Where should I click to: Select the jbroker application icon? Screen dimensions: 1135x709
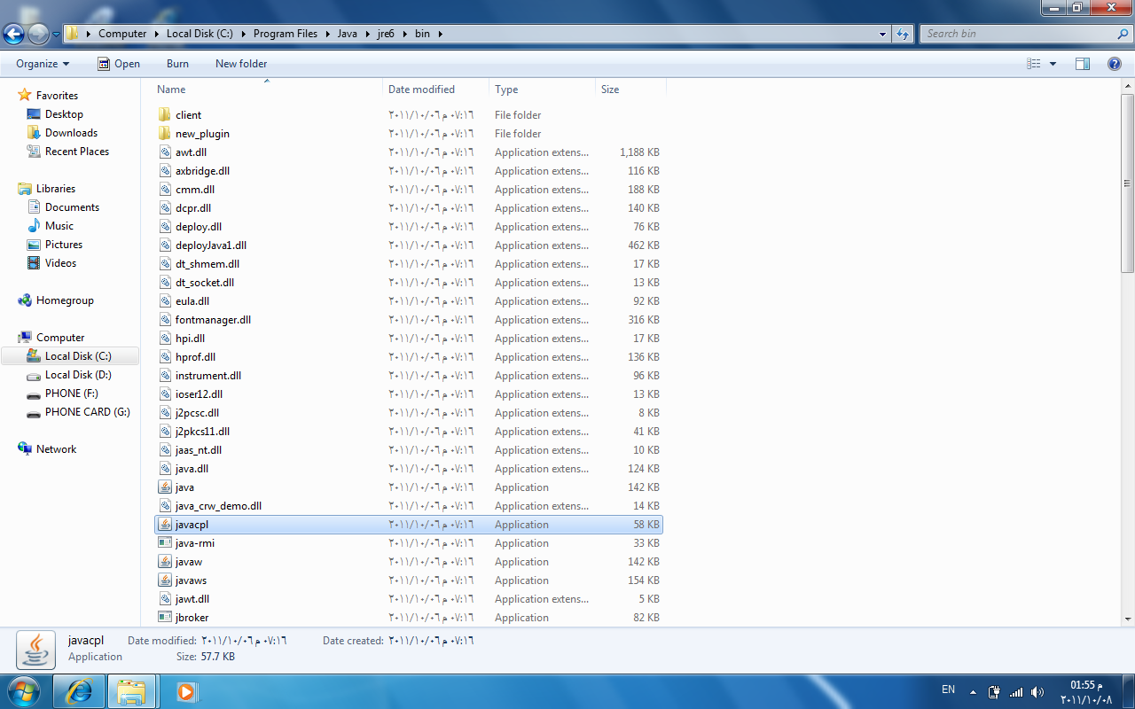tap(164, 617)
